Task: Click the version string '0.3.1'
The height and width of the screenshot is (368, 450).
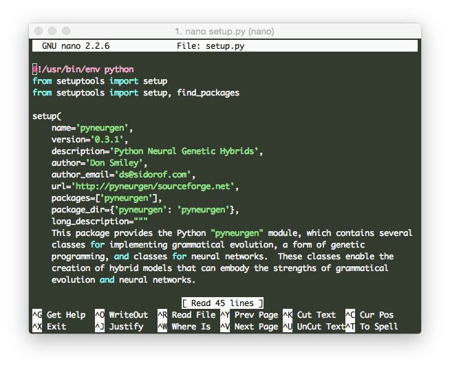Action: [107, 140]
